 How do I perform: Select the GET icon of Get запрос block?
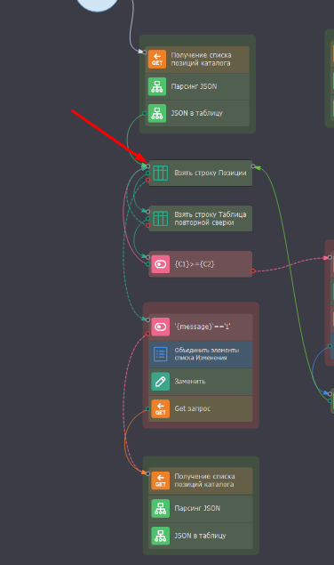click(161, 409)
